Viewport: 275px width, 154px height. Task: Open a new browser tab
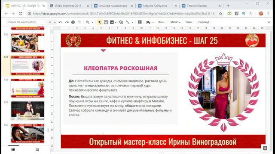tap(228, 6)
